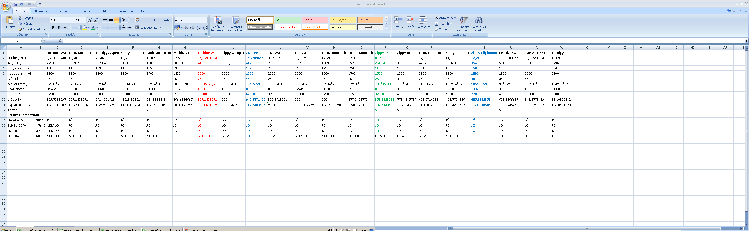Switch to the Képletek tab
This screenshot has width=749, height=231.
click(x=89, y=11)
